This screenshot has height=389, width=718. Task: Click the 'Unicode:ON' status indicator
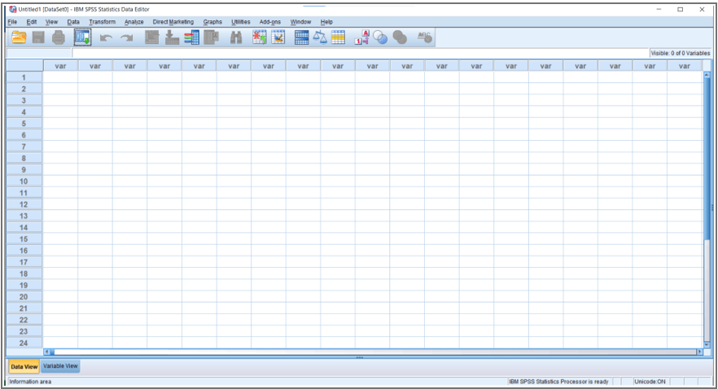(x=650, y=382)
